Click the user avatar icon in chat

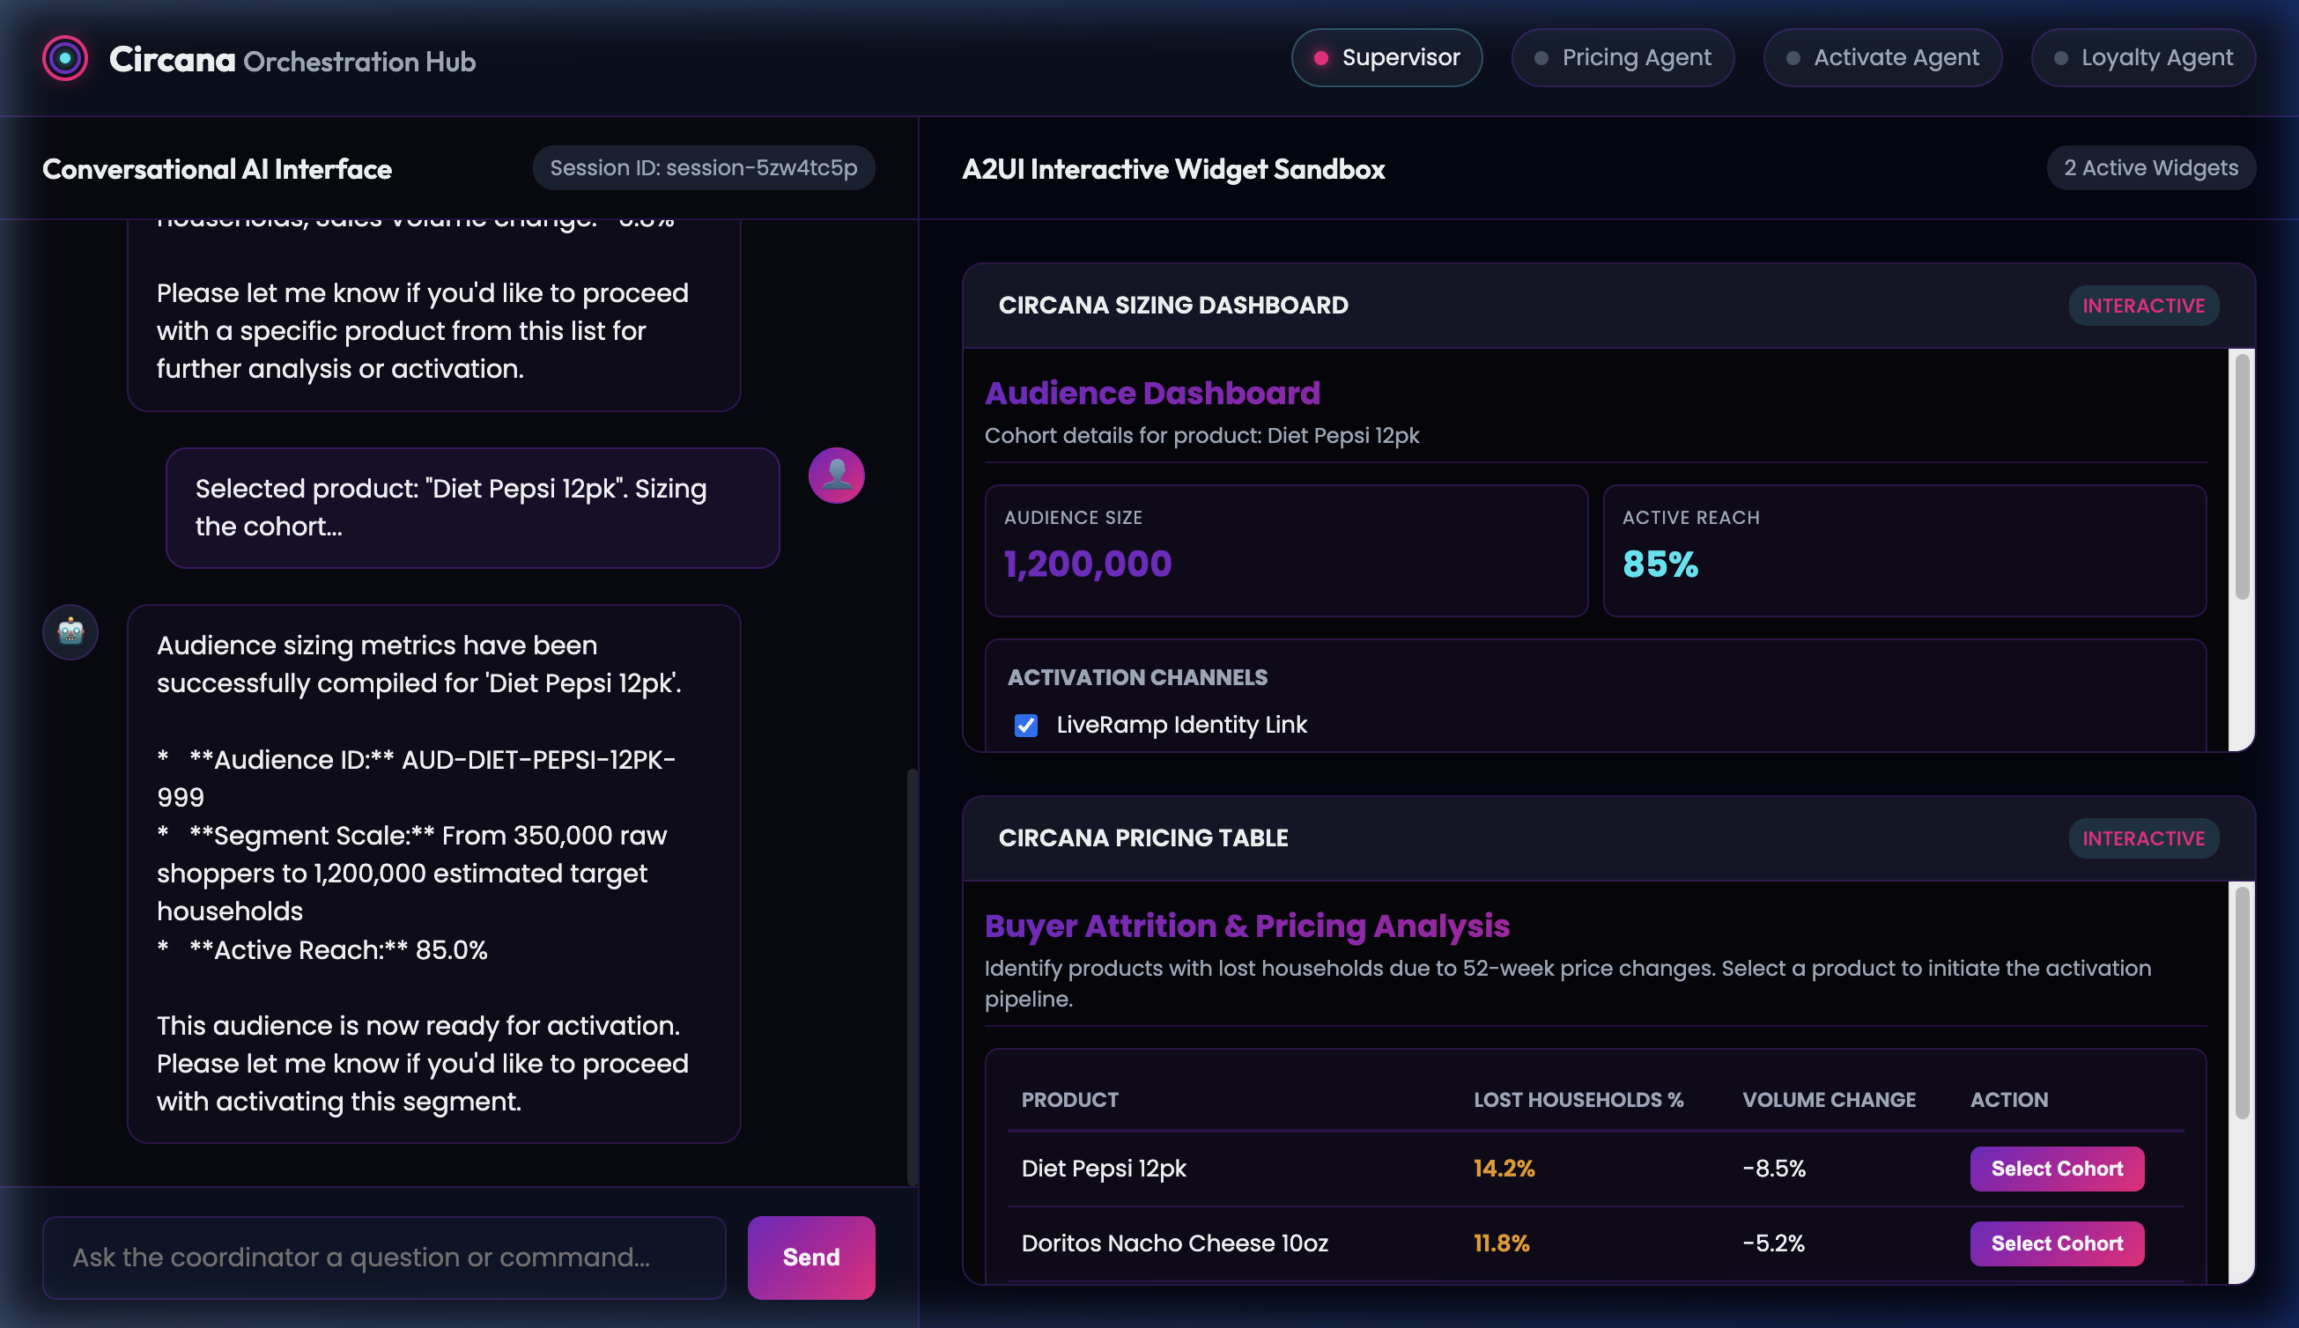pyautogui.click(x=836, y=476)
